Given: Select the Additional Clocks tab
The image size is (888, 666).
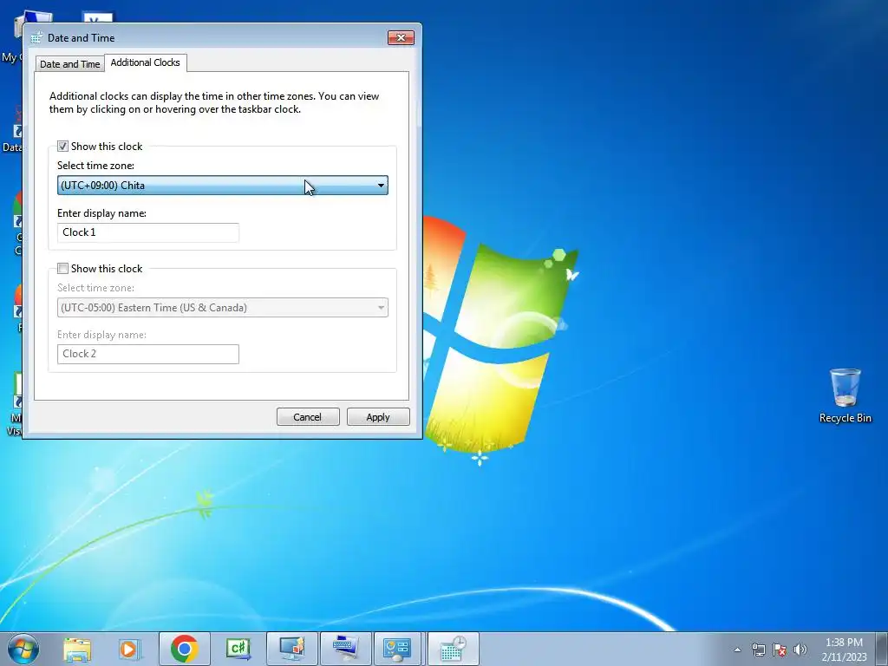Looking at the screenshot, I should coord(145,62).
